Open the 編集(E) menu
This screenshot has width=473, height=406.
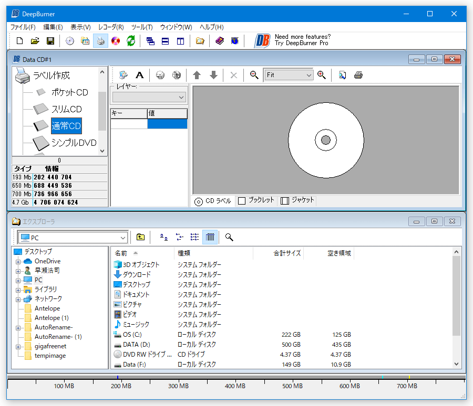click(53, 27)
